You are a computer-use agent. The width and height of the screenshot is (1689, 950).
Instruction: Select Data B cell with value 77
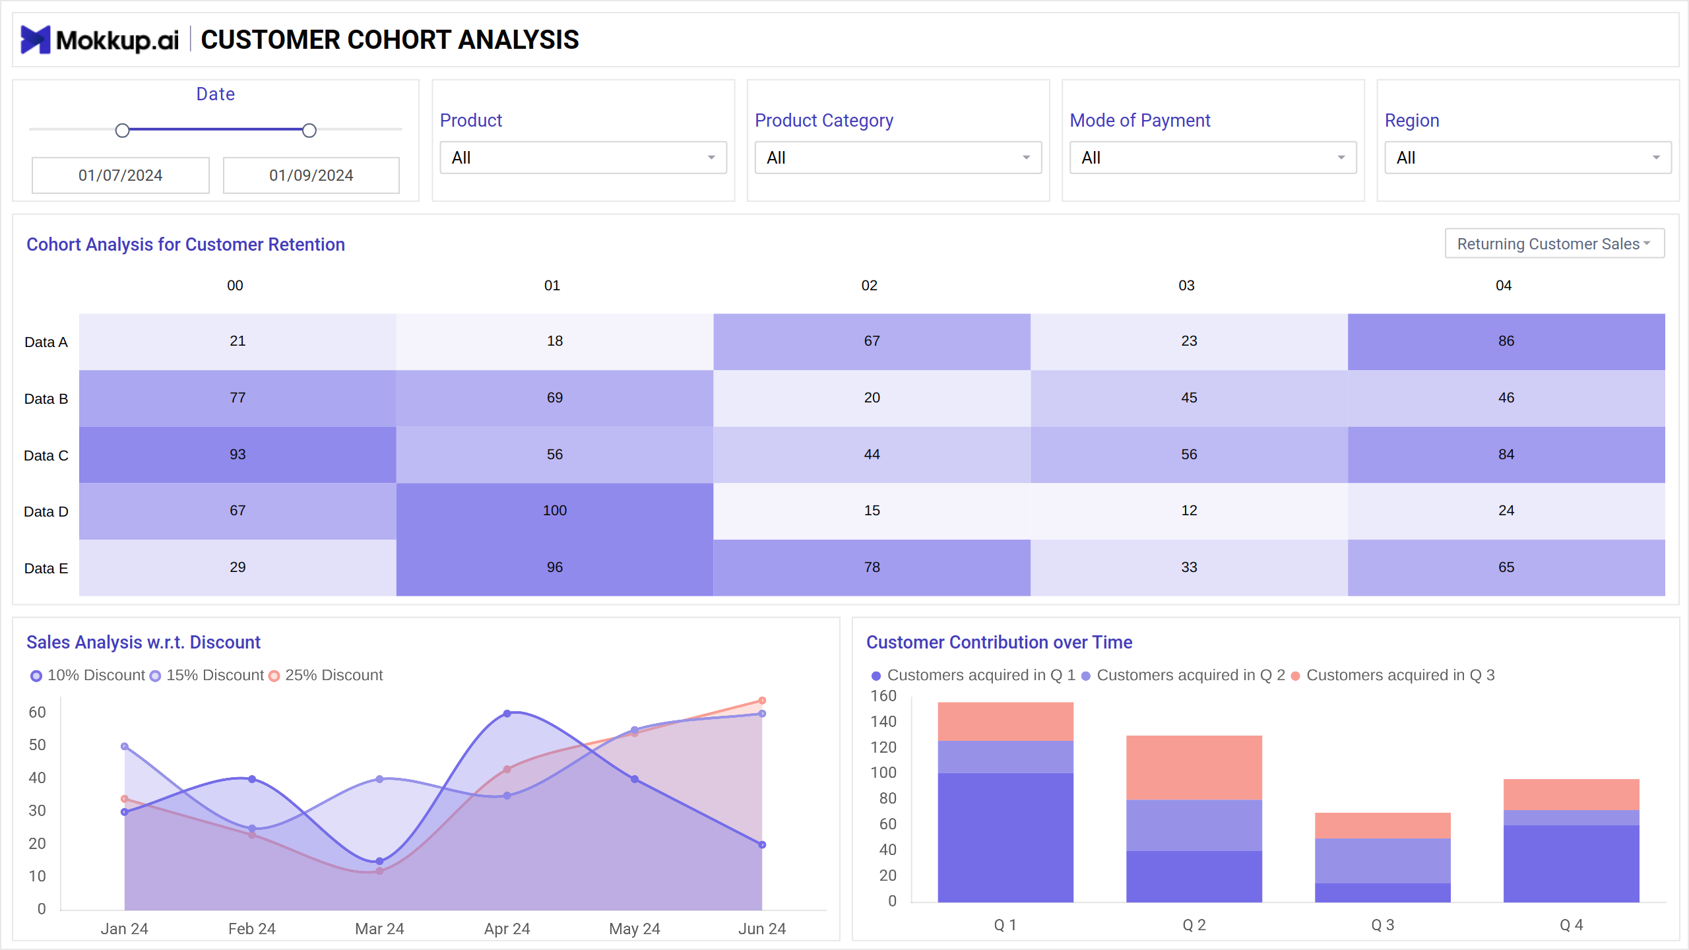click(238, 398)
